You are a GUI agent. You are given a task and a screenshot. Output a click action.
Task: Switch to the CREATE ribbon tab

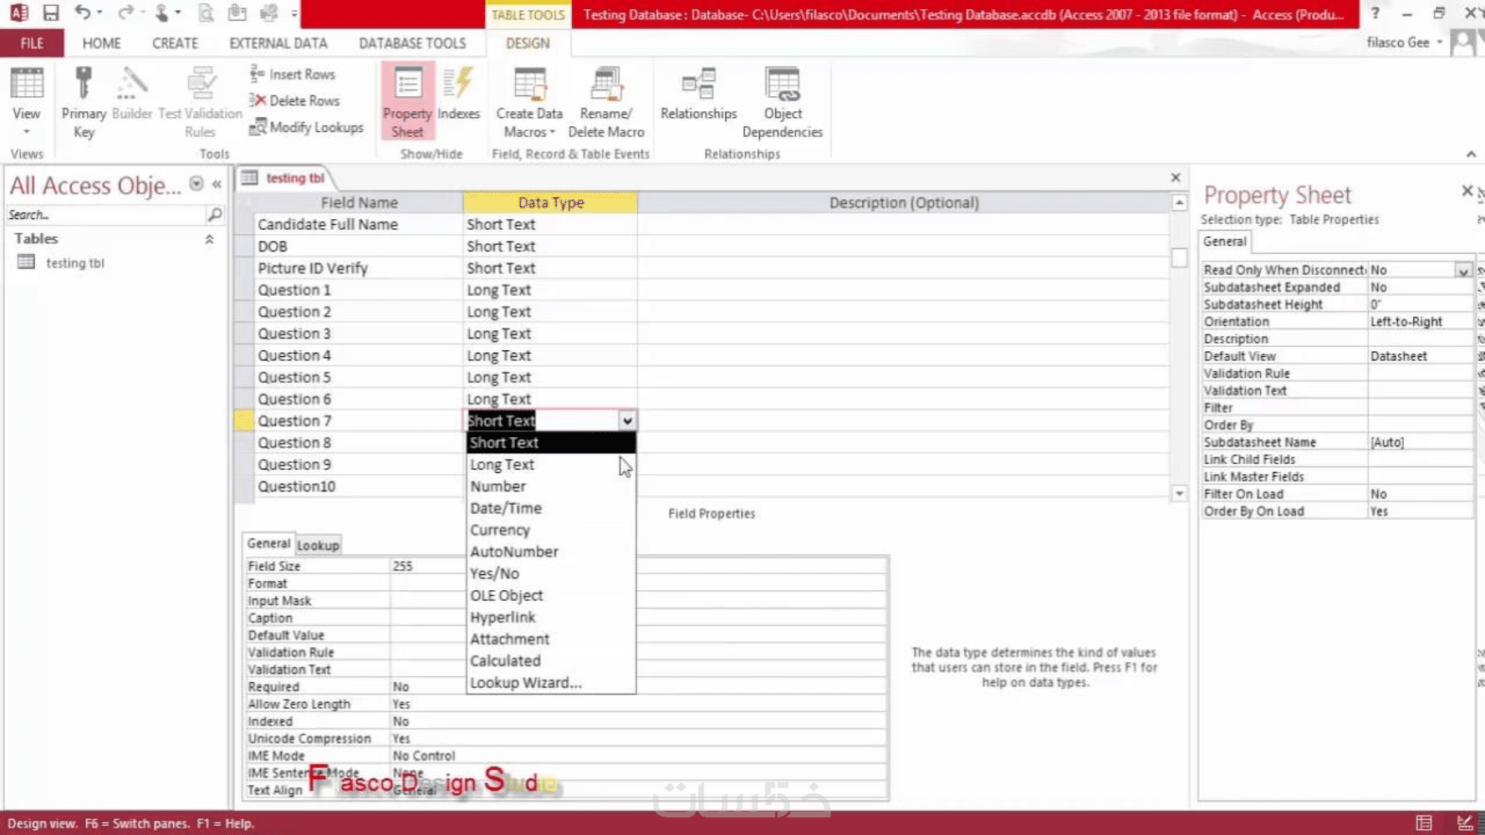tap(175, 43)
